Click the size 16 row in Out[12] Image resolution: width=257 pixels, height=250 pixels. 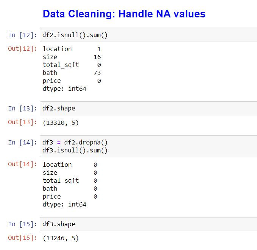[72, 57]
